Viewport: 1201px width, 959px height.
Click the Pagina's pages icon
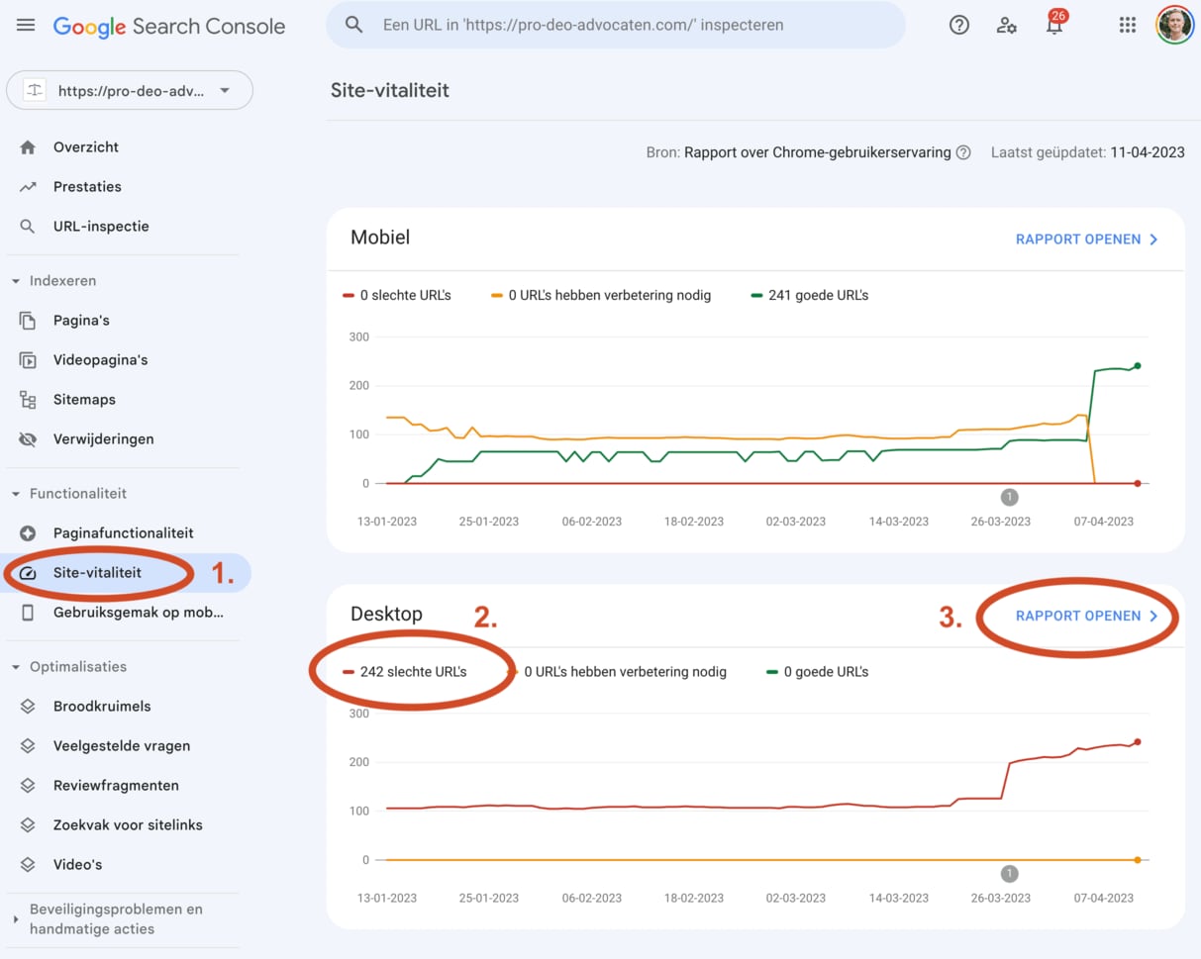point(28,321)
